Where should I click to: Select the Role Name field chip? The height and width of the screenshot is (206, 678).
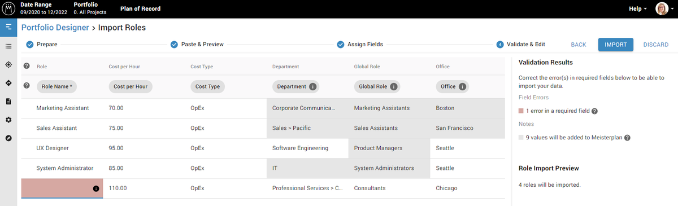pos(58,87)
